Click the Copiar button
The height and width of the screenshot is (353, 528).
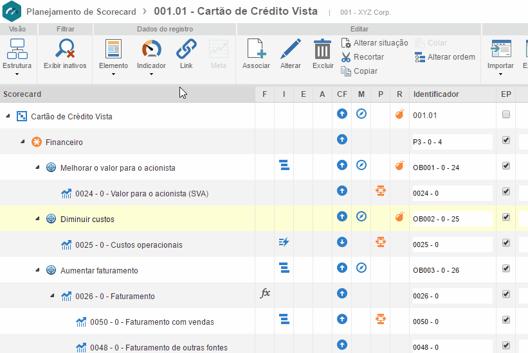(365, 71)
